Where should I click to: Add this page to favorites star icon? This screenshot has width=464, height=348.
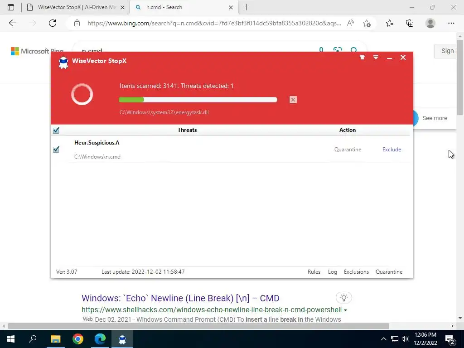[367, 23]
